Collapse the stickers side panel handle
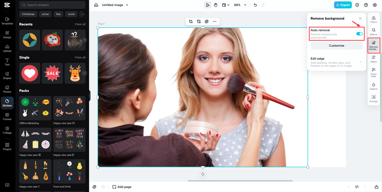The image size is (382, 192). coord(89,96)
